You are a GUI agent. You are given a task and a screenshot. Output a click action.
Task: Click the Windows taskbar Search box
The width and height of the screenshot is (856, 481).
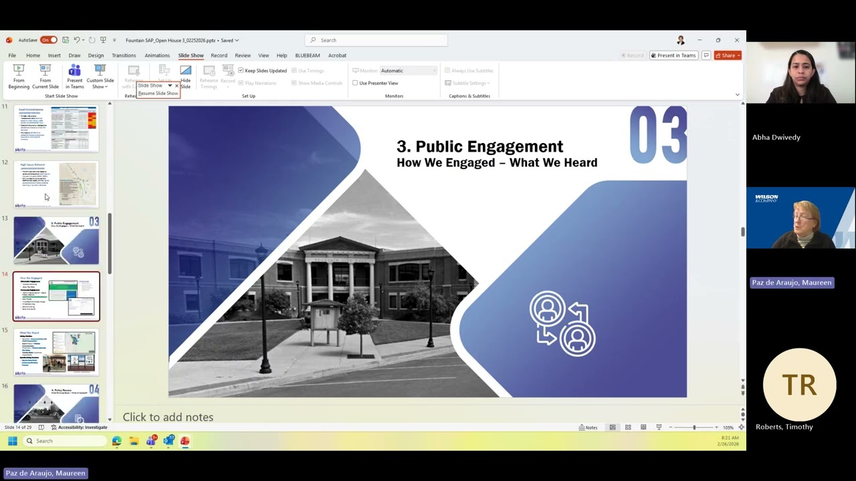64,441
